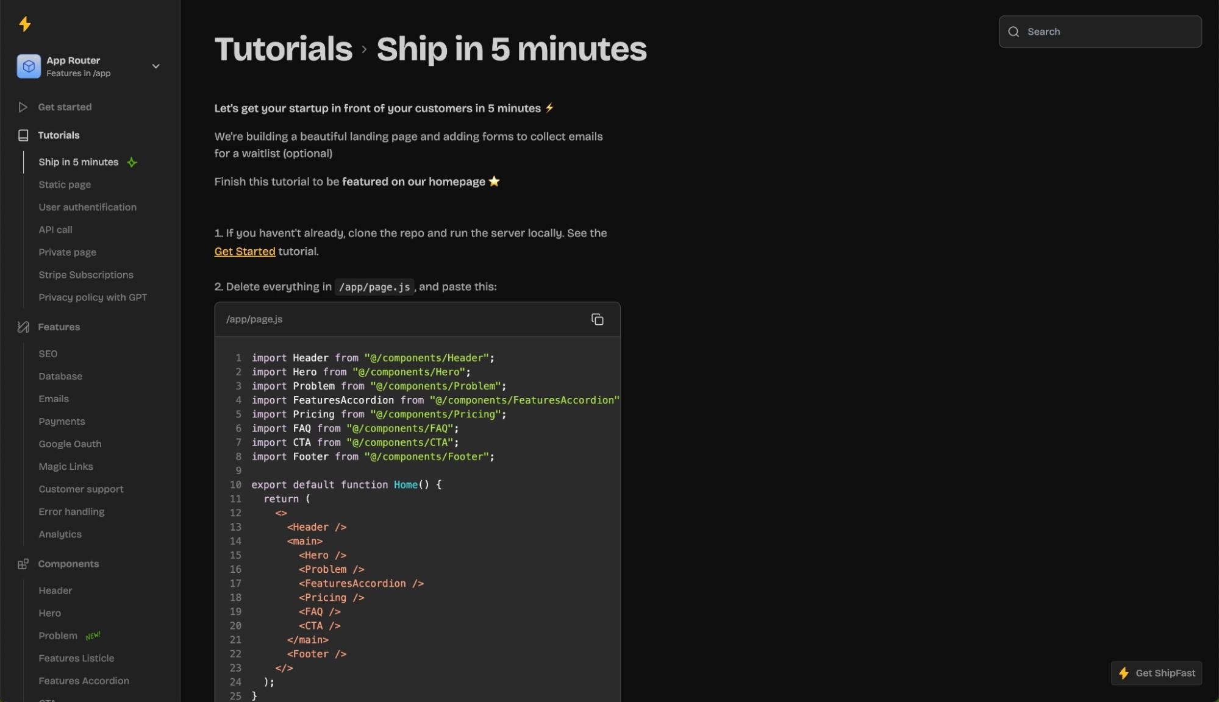
Task: Click the Get ShipFast button
Action: [x=1156, y=673]
